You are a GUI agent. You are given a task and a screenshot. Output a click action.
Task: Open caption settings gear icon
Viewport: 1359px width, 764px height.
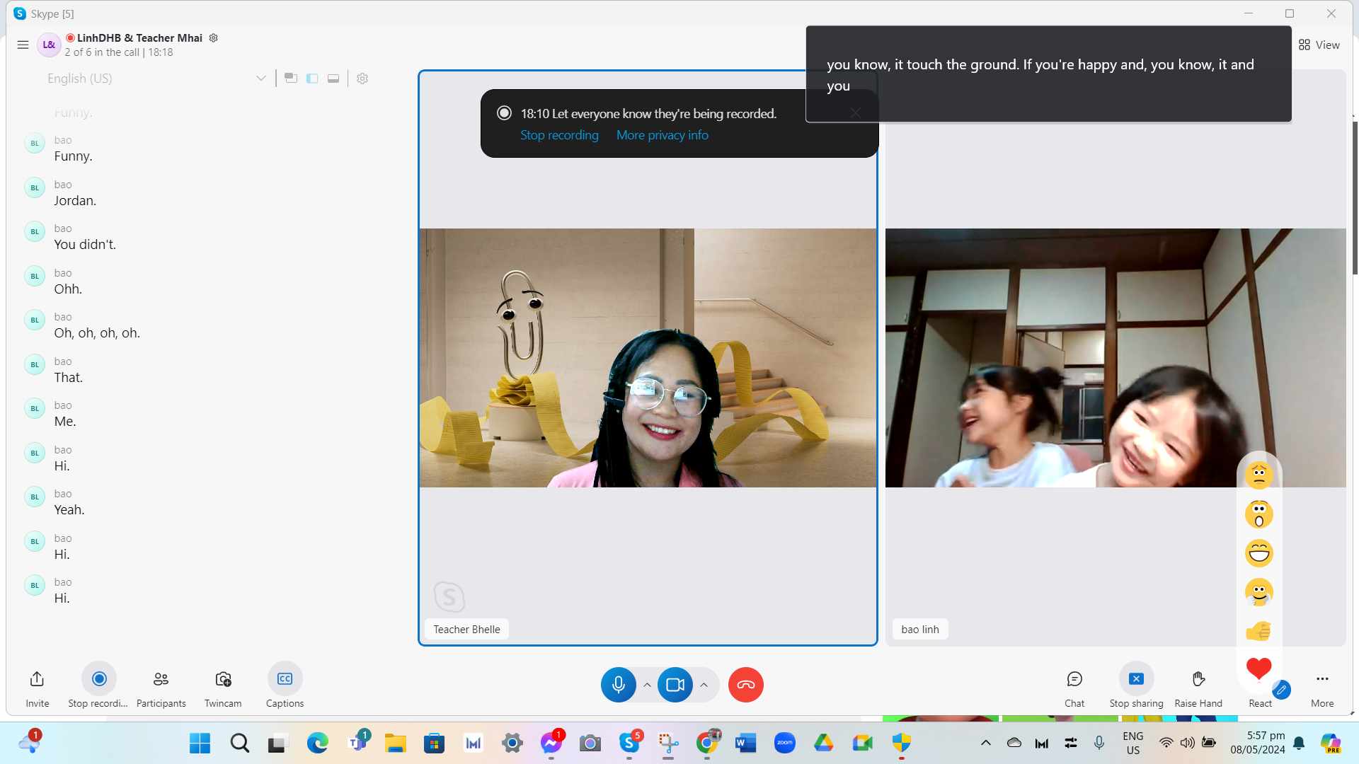[x=362, y=79]
